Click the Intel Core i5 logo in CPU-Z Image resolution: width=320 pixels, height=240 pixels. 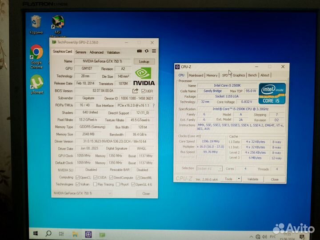pos(272,93)
